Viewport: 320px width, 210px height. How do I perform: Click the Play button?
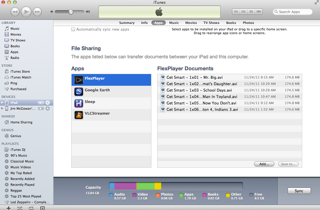[x=26, y=12]
